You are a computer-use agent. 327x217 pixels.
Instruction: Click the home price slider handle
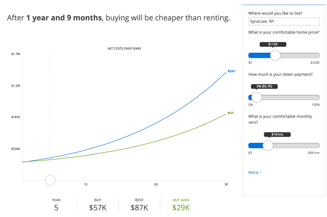point(275,55)
